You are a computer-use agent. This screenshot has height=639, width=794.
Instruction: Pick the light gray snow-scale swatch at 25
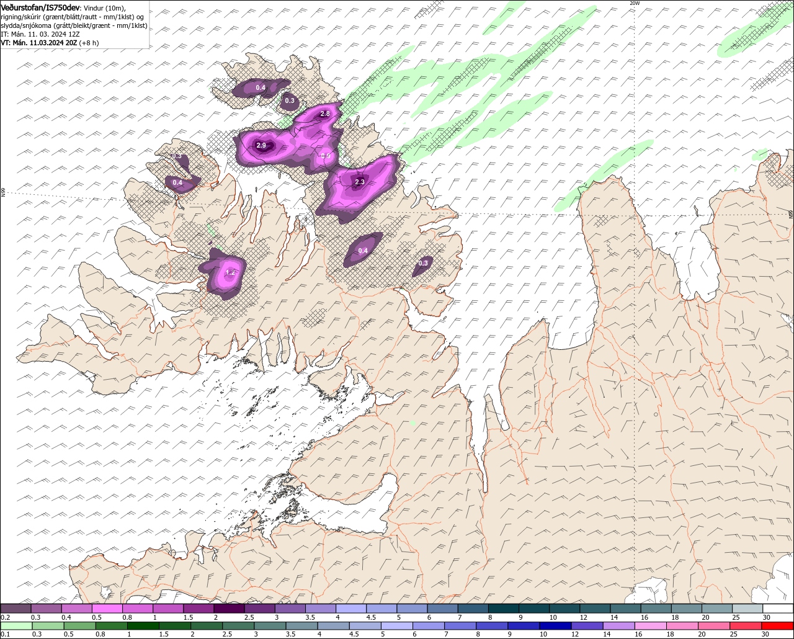[x=747, y=609]
